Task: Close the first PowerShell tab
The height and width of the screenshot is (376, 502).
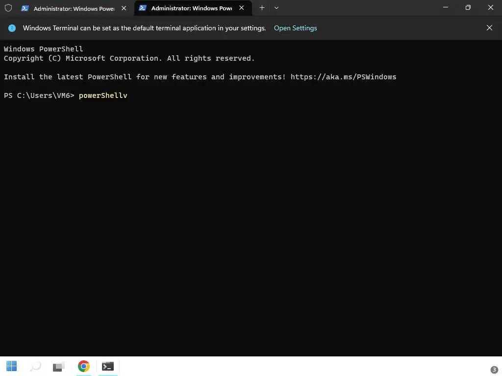Action: pos(124,8)
